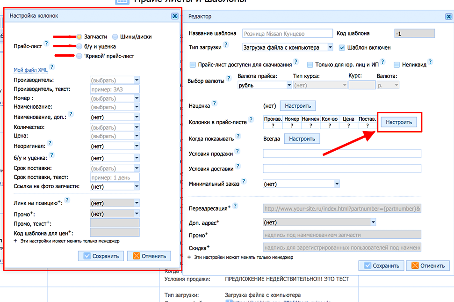Screen dimensions: 454x302
Task: Click help icon next to Когда показывать
Action: click(x=238, y=136)
